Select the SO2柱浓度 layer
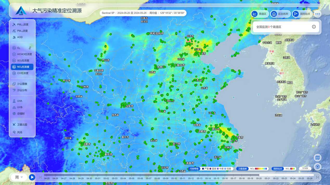The width and height of the screenshot is (330, 185). (x=22, y=60)
